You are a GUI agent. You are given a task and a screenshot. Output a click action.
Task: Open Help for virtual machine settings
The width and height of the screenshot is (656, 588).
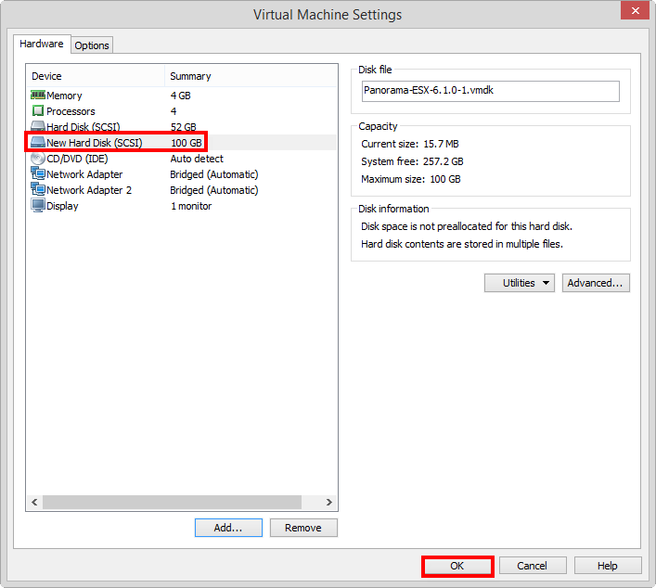(607, 566)
